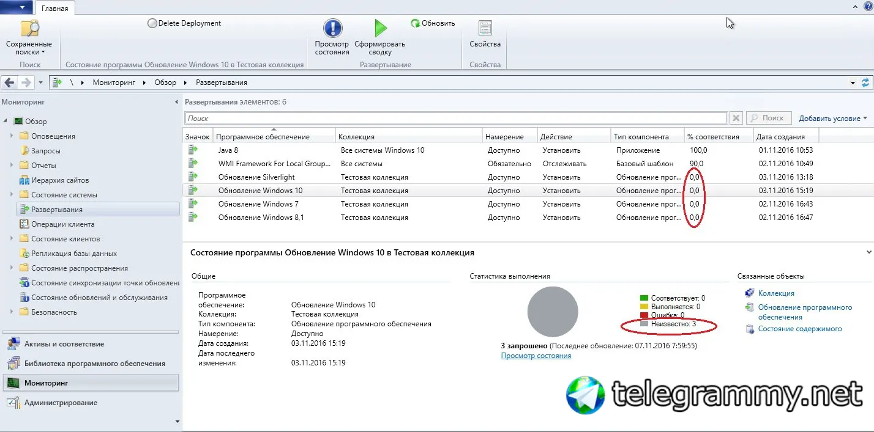Click Обновить refresh icon in ribbon
This screenshot has height=432, width=874.
point(416,23)
